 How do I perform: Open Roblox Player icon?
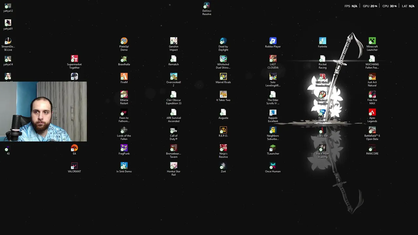[x=273, y=43]
